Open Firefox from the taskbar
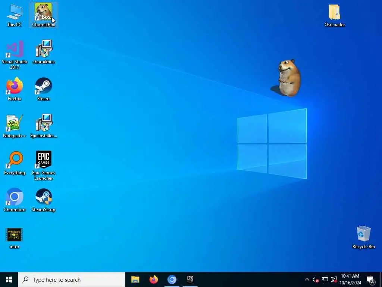382x287 pixels. (x=153, y=280)
